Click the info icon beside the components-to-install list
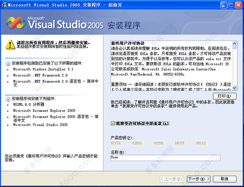Image resolution: width=244 pixels, height=187 pixels. click(8, 99)
